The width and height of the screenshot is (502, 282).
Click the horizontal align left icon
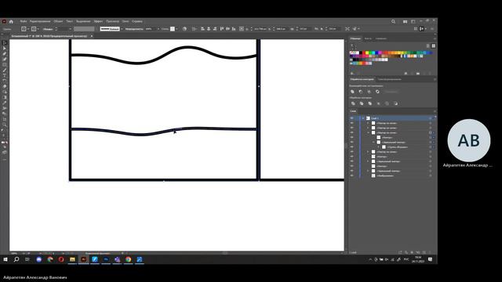tap(202, 29)
